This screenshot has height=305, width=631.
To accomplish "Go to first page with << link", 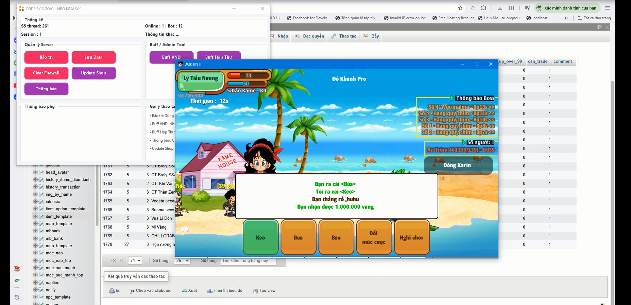I will (114, 261).
